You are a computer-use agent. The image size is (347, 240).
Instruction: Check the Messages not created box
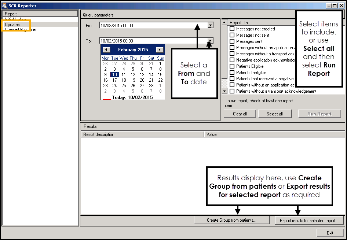(x=232, y=29)
